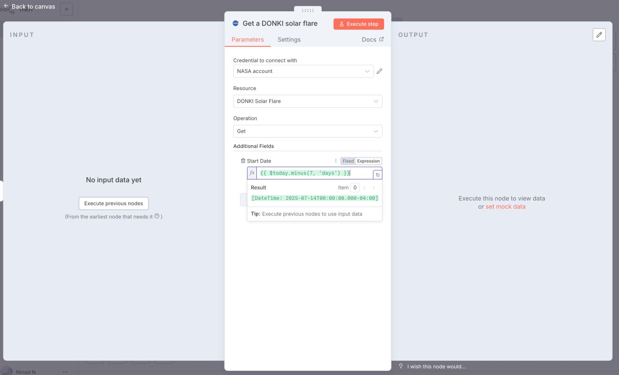This screenshot has height=375, width=619.
Task: Open the expression editor expand icon
Action: tap(377, 175)
